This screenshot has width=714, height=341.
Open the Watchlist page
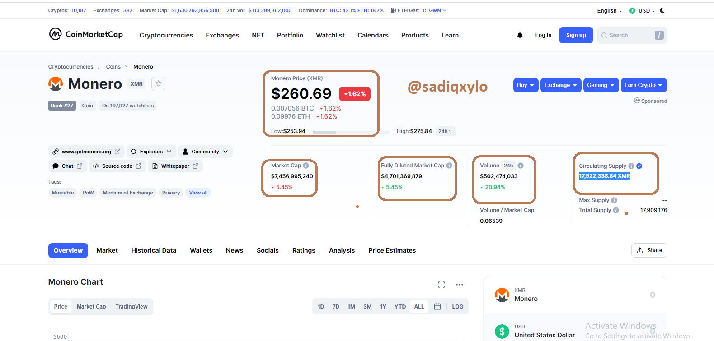(x=330, y=35)
